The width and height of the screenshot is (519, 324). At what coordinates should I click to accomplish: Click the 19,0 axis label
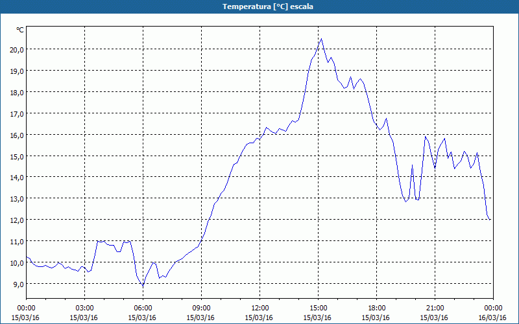17,71
